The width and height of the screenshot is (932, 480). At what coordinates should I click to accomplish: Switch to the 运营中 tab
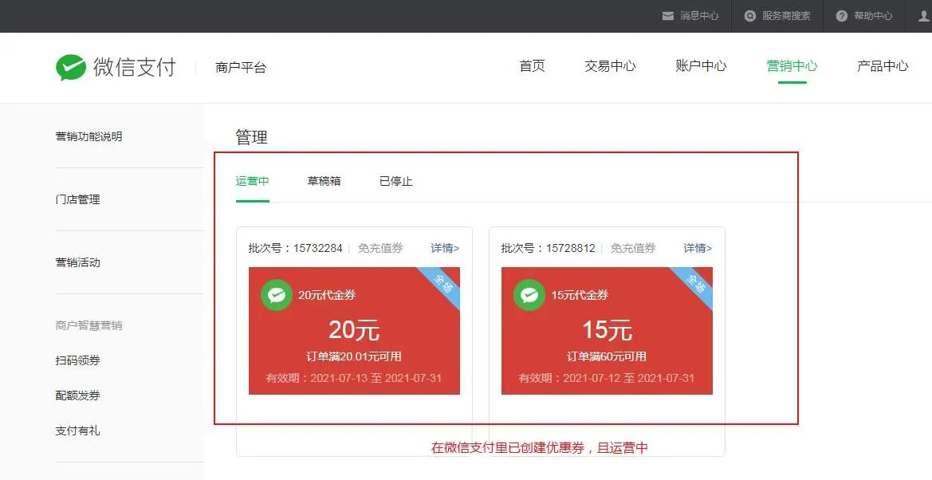(x=253, y=182)
